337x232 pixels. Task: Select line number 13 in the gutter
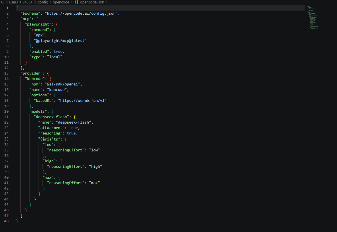(6, 73)
